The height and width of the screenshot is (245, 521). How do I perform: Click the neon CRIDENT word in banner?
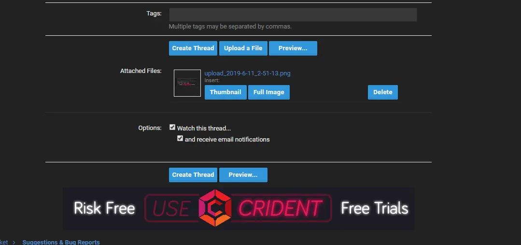(280, 209)
